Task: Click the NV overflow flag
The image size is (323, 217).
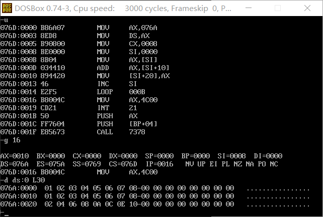Action: (190, 164)
